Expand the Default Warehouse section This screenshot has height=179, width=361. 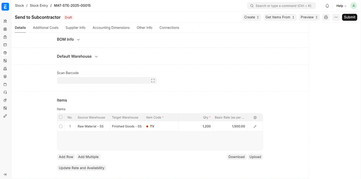[x=77, y=56]
